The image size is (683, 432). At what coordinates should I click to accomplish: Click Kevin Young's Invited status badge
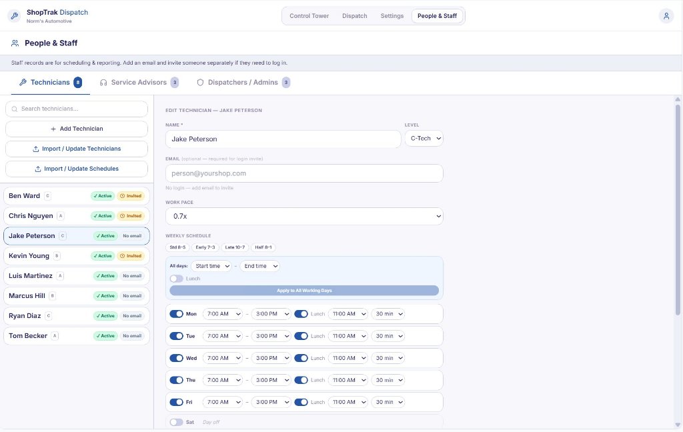pyautogui.click(x=131, y=256)
